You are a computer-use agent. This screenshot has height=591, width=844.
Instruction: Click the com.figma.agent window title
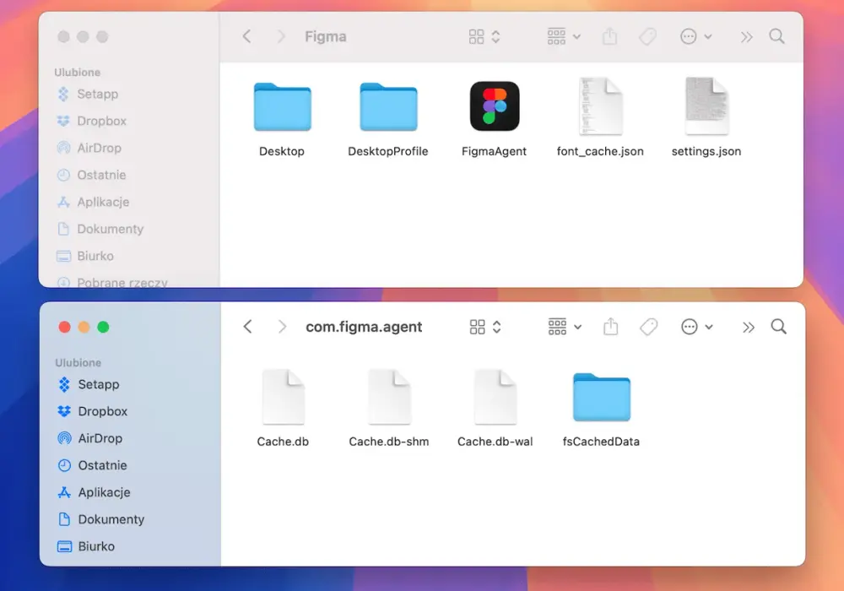tap(364, 327)
